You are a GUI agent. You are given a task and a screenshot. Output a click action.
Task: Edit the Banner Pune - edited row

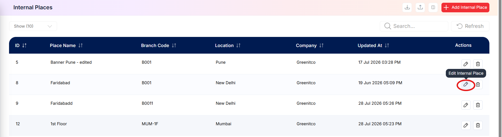click(x=466, y=64)
